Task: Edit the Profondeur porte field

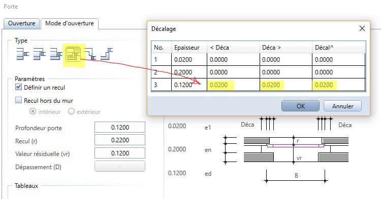Action: pyautogui.click(x=120, y=127)
